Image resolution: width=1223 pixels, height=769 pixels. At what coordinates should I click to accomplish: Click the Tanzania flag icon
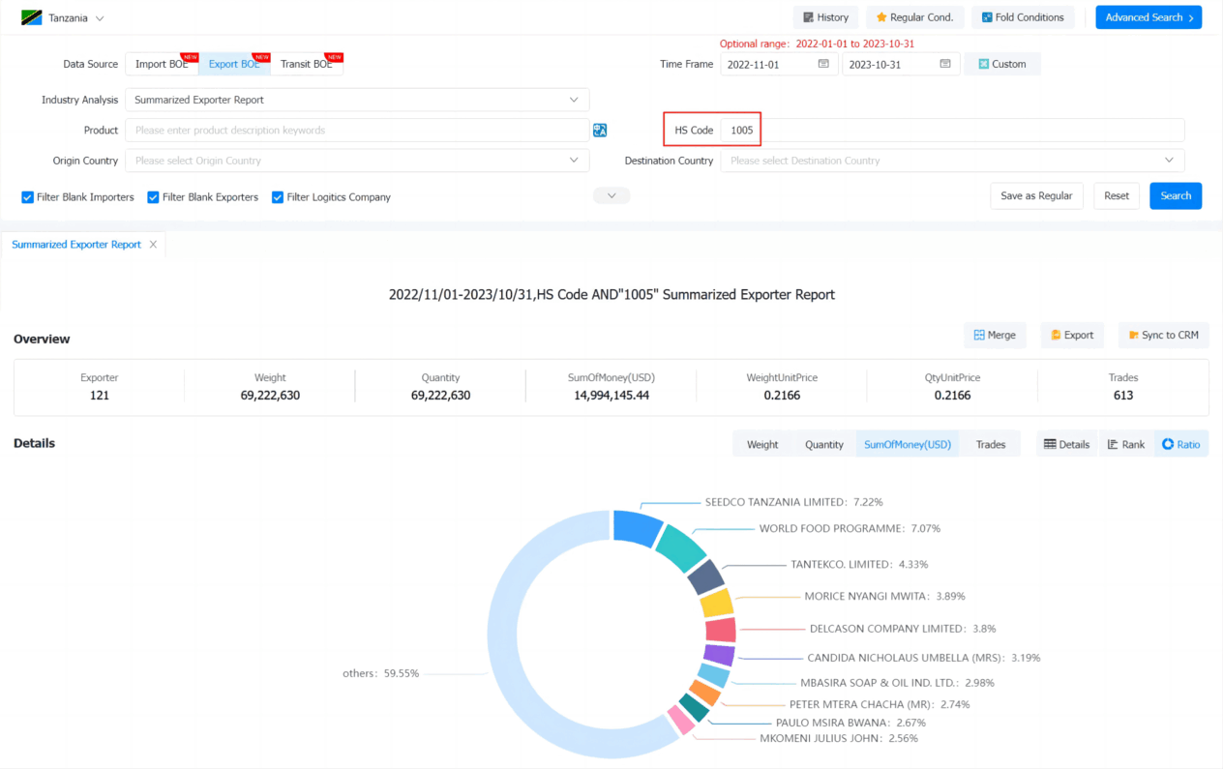click(x=32, y=18)
